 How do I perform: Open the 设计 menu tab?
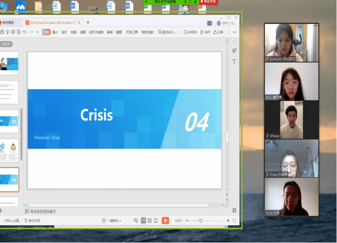click(64, 32)
